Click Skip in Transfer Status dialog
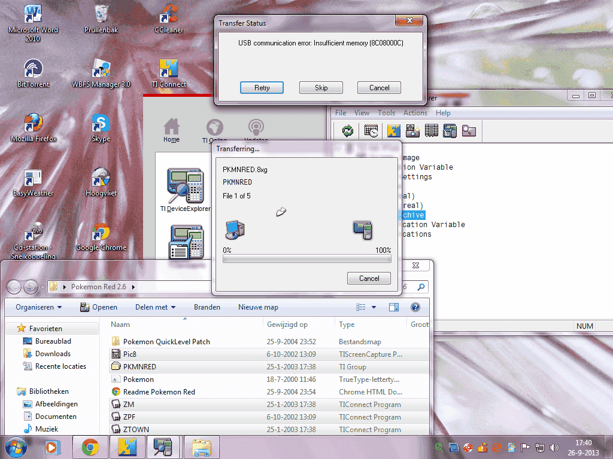 pos(321,88)
